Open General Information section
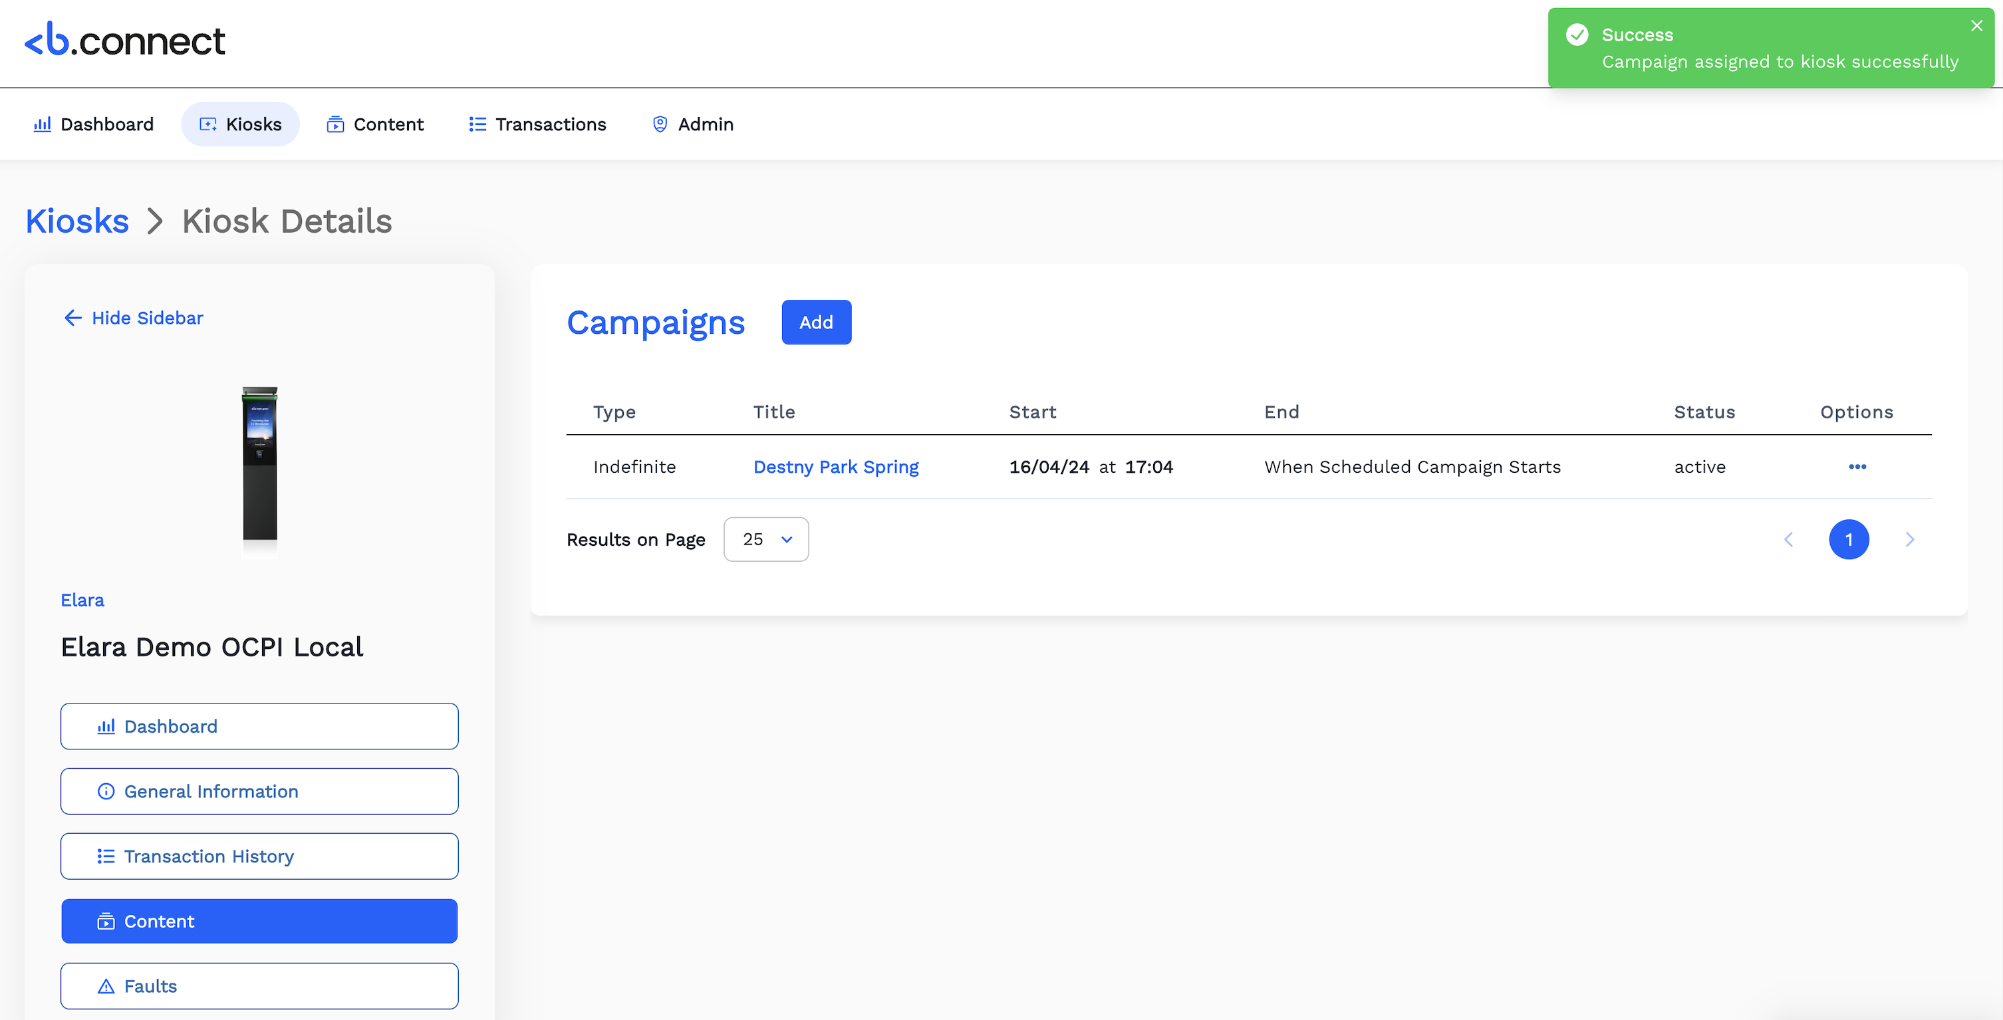The height and width of the screenshot is (1020, 2003). coord(259,791)
